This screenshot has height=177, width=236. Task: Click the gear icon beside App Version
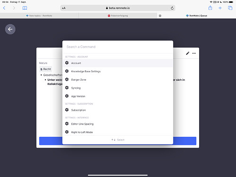67,96
